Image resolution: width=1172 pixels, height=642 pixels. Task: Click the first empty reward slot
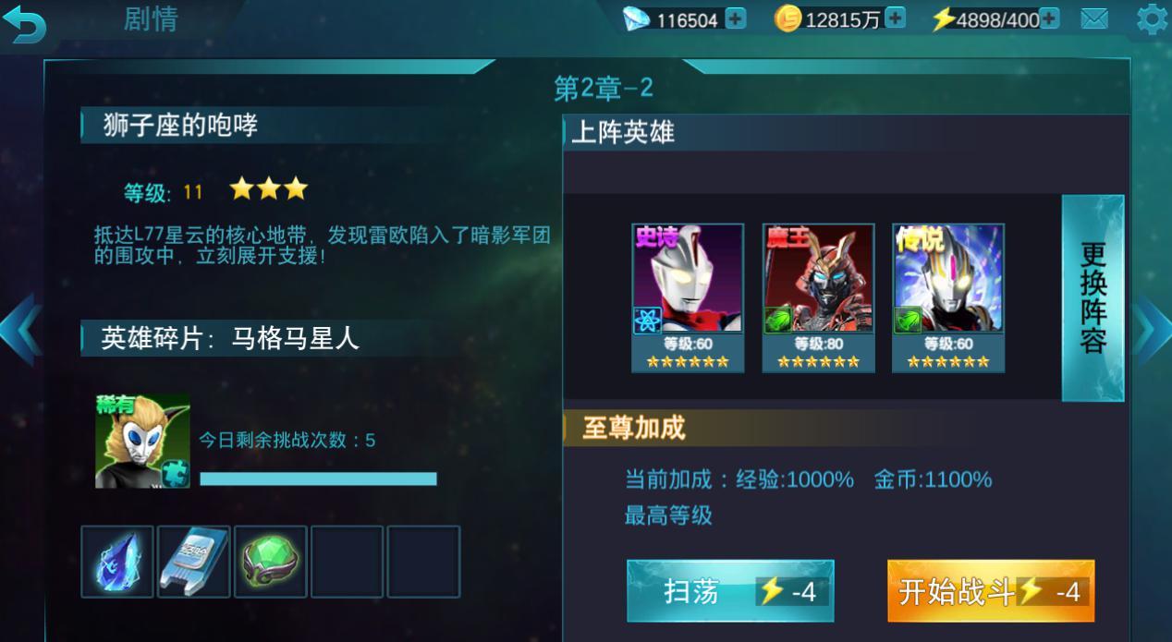click(347, 562)
